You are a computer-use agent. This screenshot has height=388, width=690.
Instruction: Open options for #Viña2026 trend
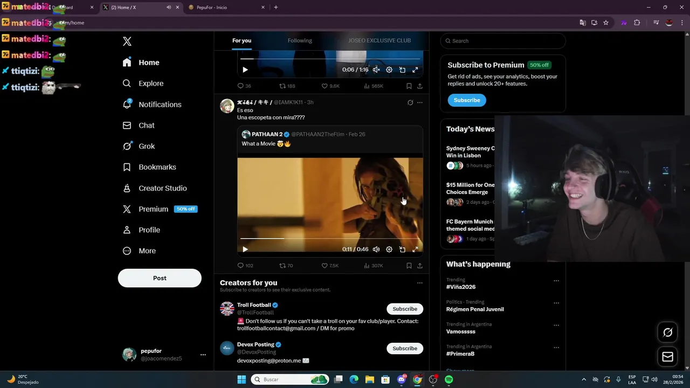(556, 281)
